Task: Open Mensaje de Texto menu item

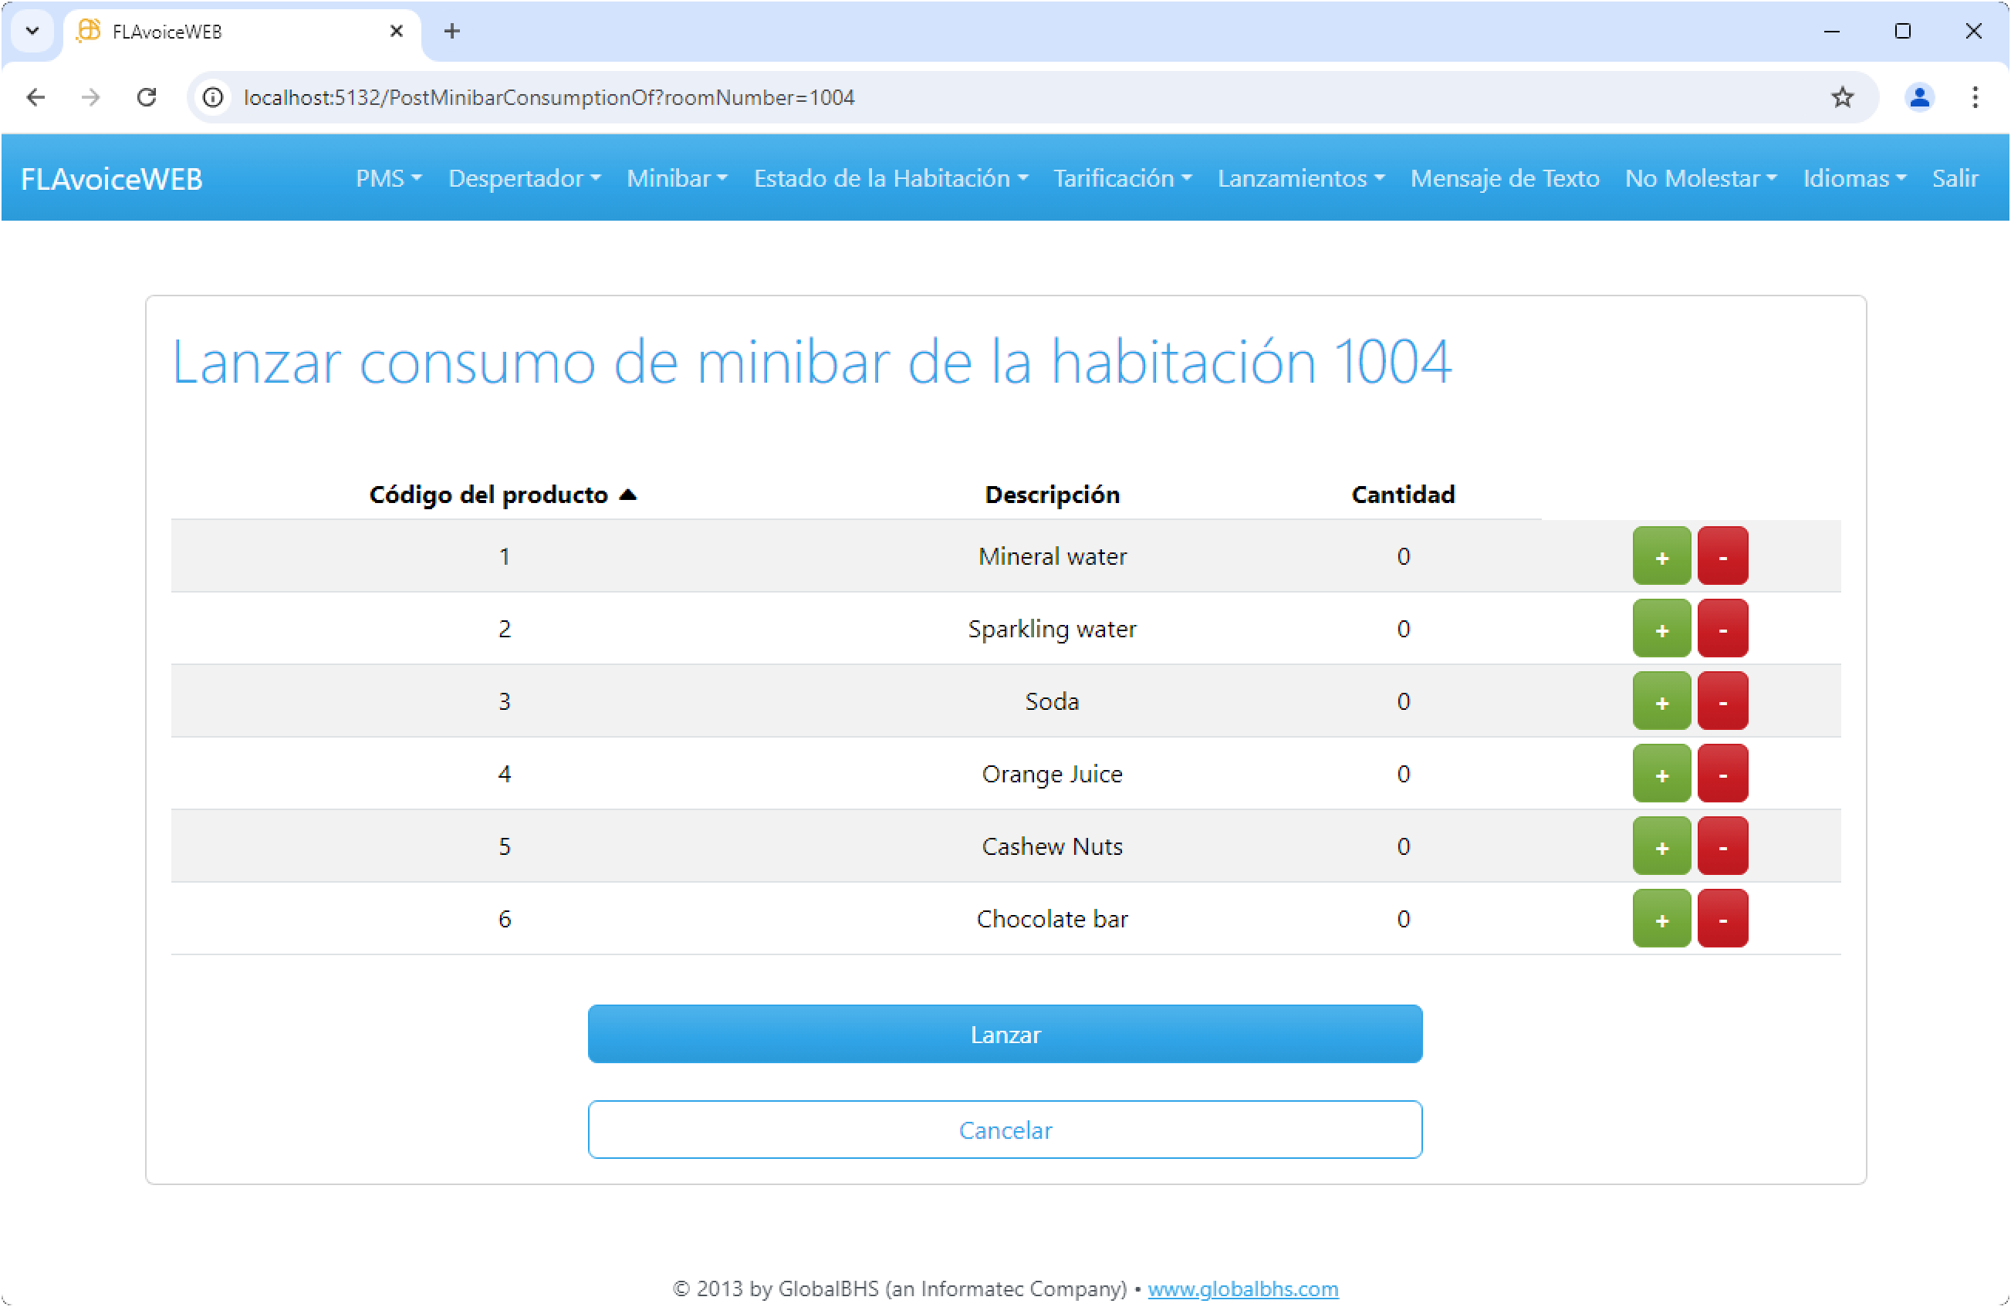Action: click(x=1504, y=178)
